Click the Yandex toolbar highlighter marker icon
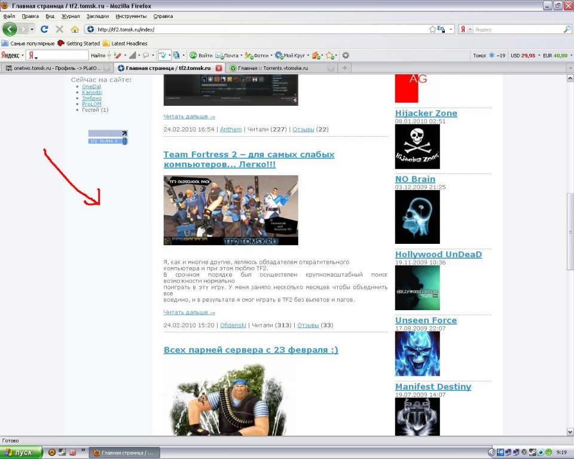The height and width of the screenshot is (459, 574). [x=118, y=56]
